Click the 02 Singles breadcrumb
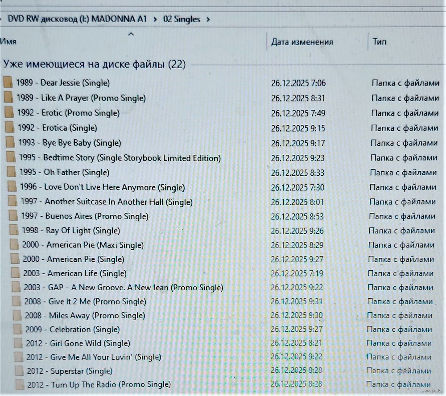The height and width of the screenshot is (396, 446). (181, 20)
